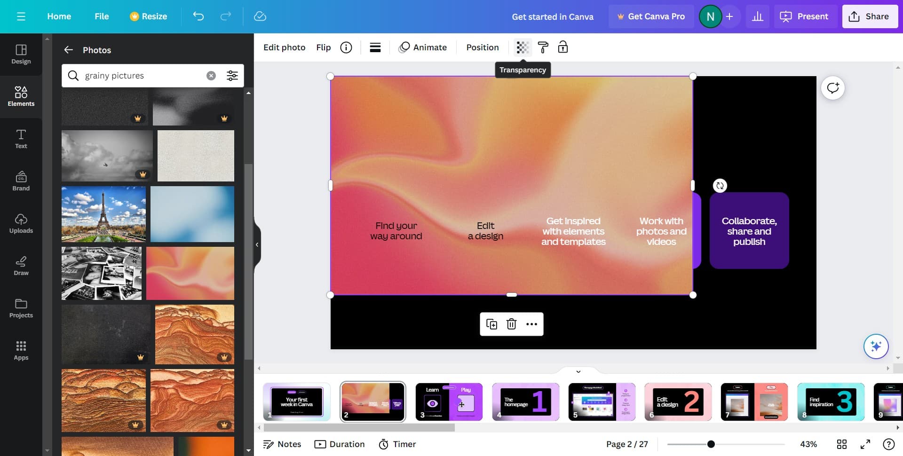Select the Eiffel Tower photo thumbnail
The height and width of the screenshot is (456, 903).
[x=103, y=214]
